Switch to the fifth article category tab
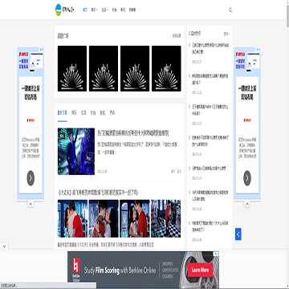The height and width of the screenshot is (289, 289). (x=103, y=112)
